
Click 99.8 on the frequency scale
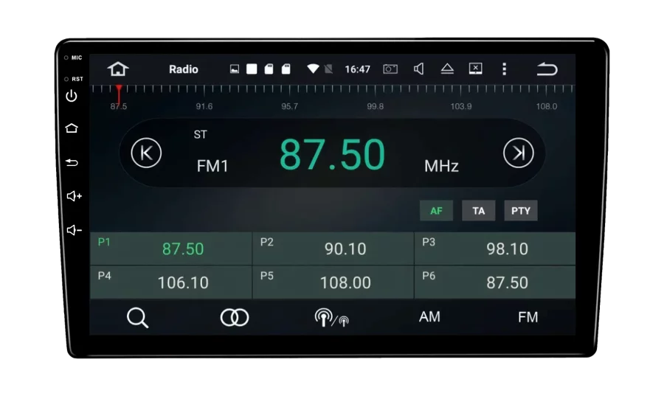(x=376, y=106)
